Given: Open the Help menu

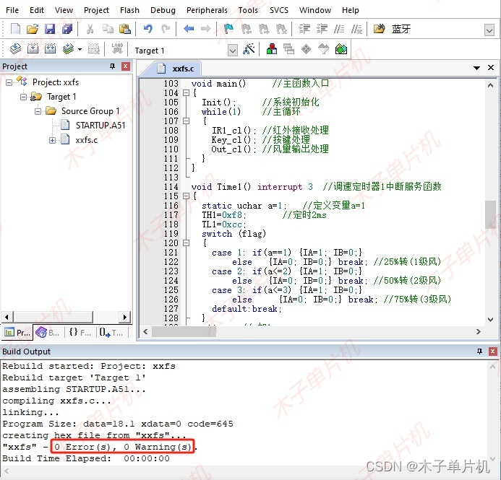Looking at the screenshot, I should point(350,10).
